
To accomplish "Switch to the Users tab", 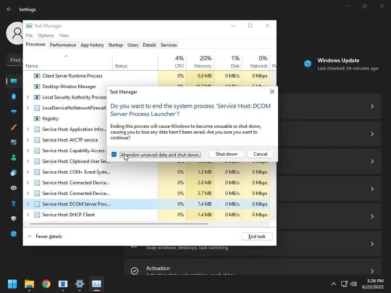I will 132,45.
